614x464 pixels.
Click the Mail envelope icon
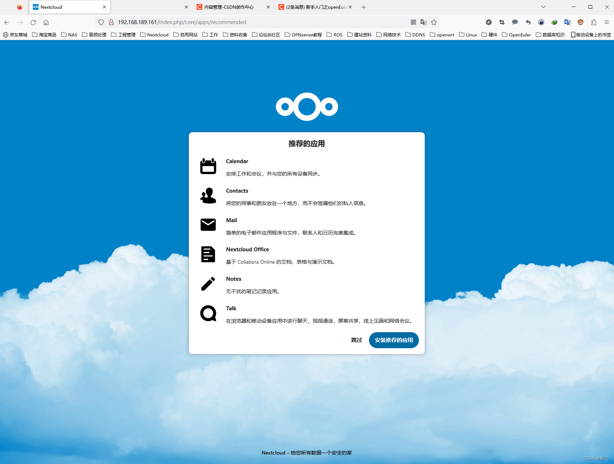(x=208, y=225)
